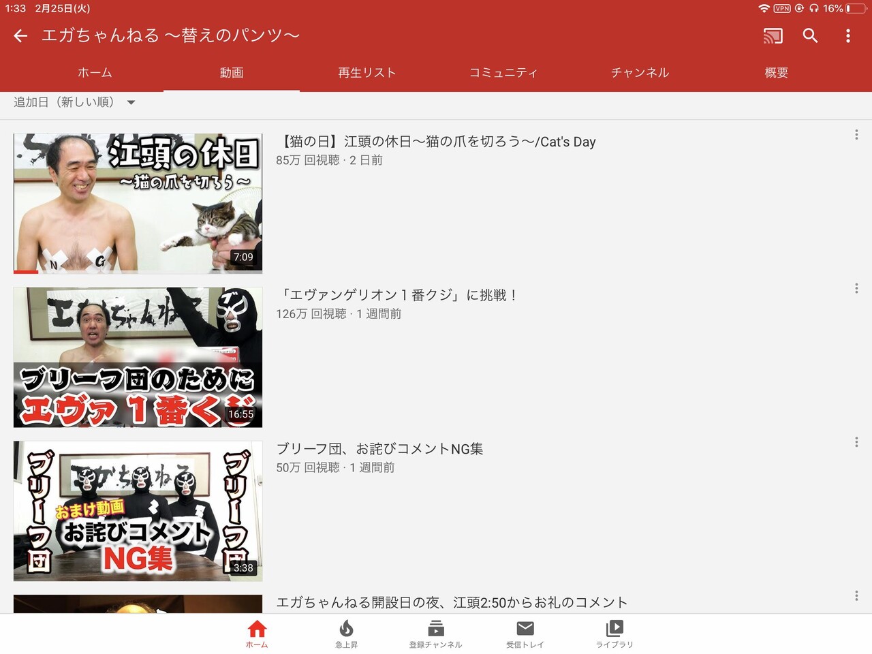Image resolution: width=872 pixels, height=654 pixels.
Task: Open video title ブリーフ団、お詫びコメントNG集
Action: pyautogui.click(x=379, y=449)
